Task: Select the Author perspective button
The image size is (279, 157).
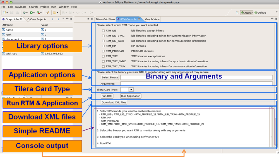Action: tap(247, 13)
